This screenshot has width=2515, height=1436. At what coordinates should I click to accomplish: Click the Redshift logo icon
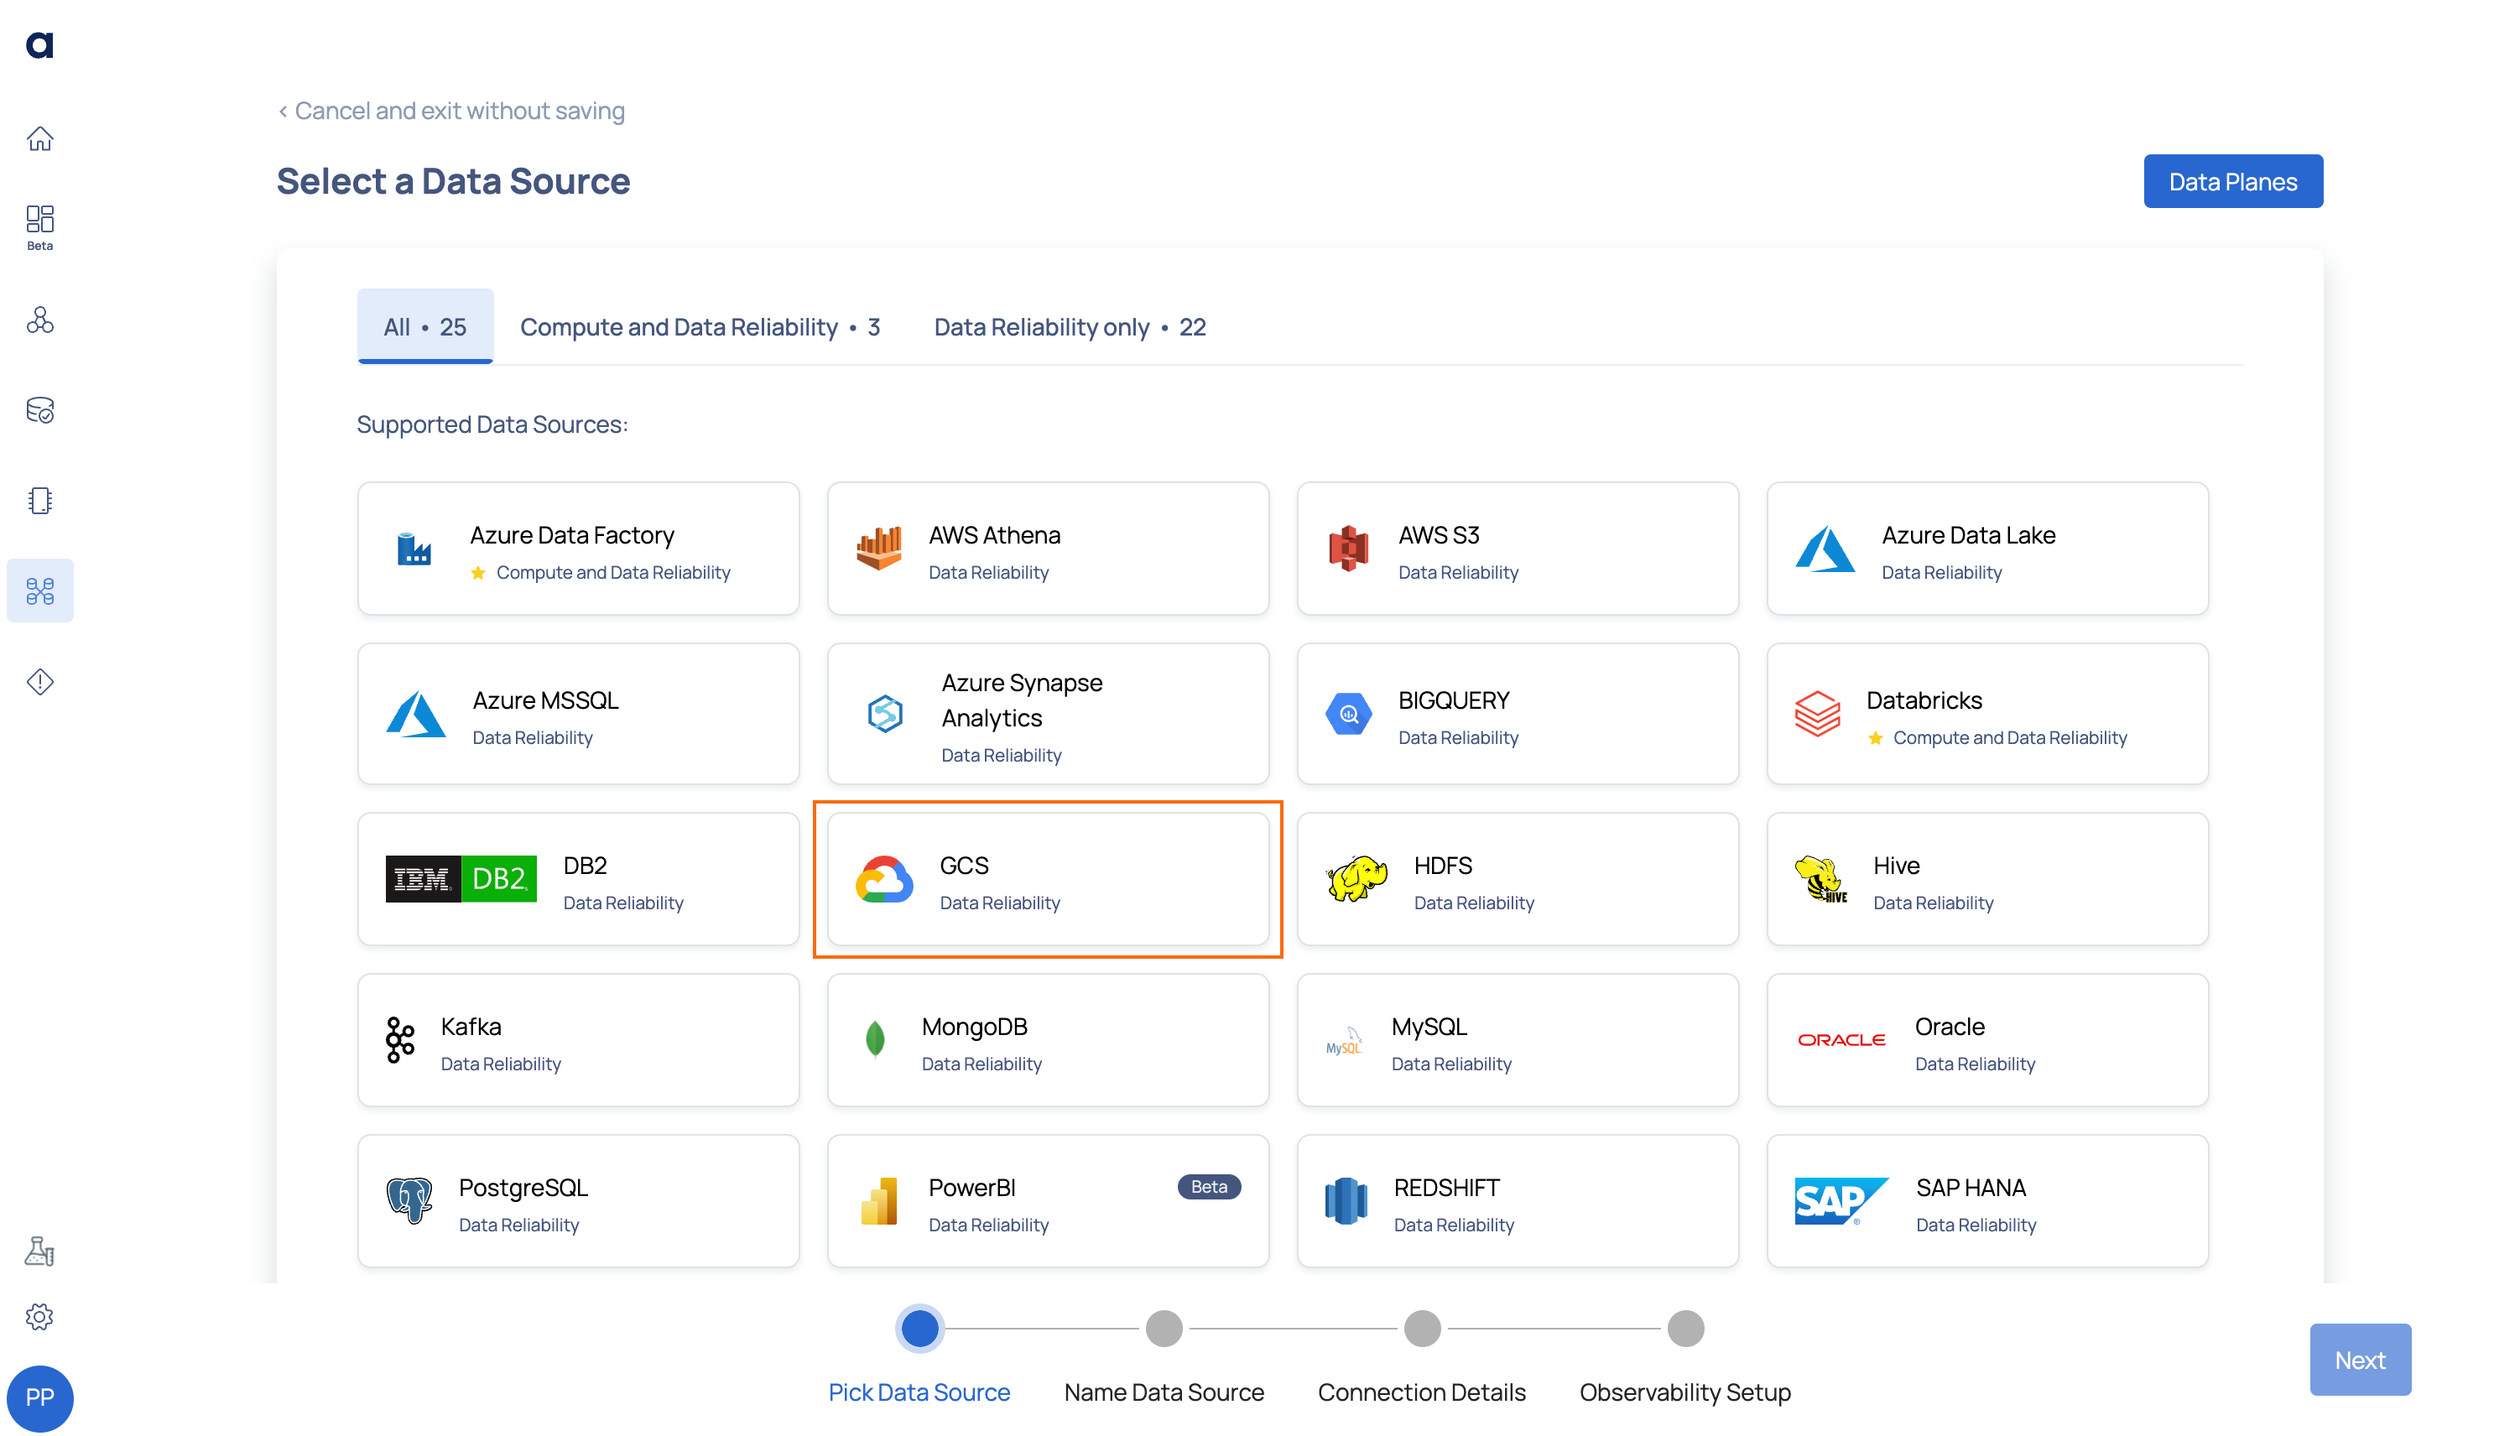1346,1200
